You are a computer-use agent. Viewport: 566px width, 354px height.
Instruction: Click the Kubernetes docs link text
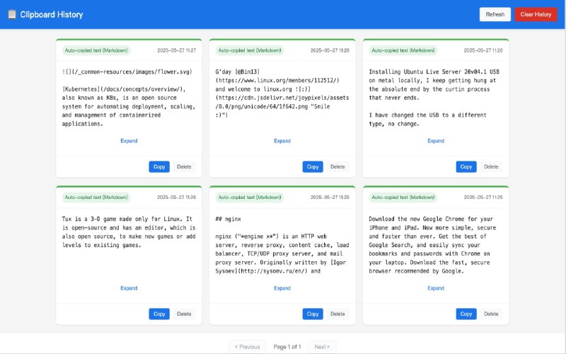(x=123, y=89)
